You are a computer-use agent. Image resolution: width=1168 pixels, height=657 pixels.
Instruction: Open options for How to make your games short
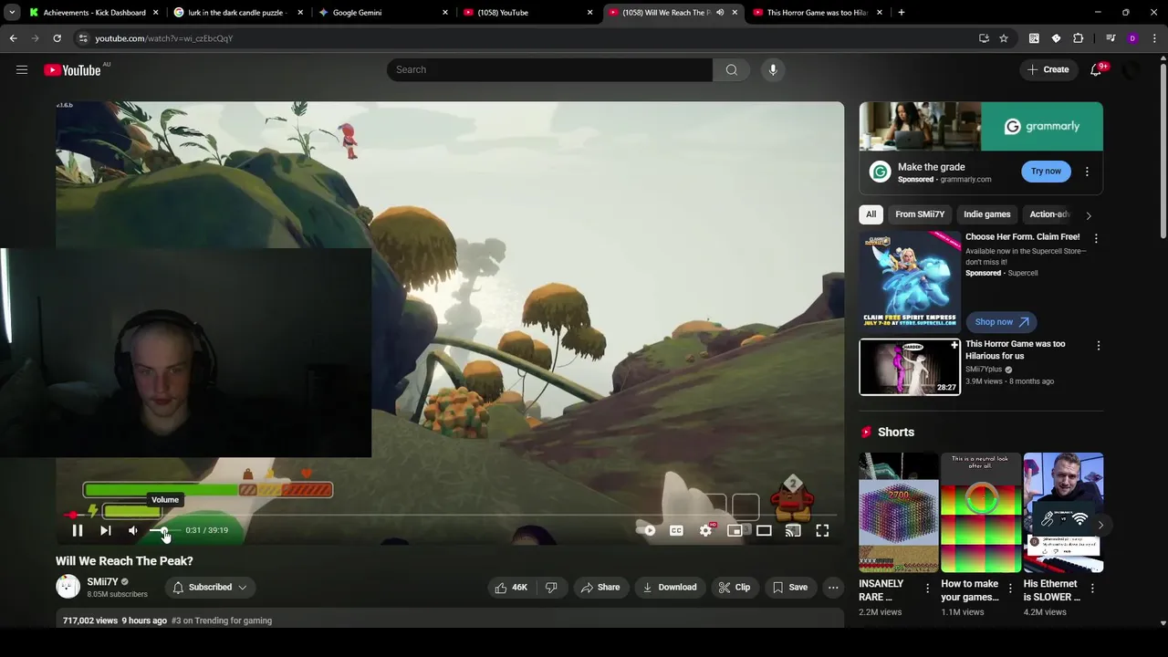[x=1010, y=589]
